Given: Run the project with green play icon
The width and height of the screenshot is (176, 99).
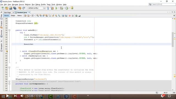Looking at the screenshot, I should point(56,8).
